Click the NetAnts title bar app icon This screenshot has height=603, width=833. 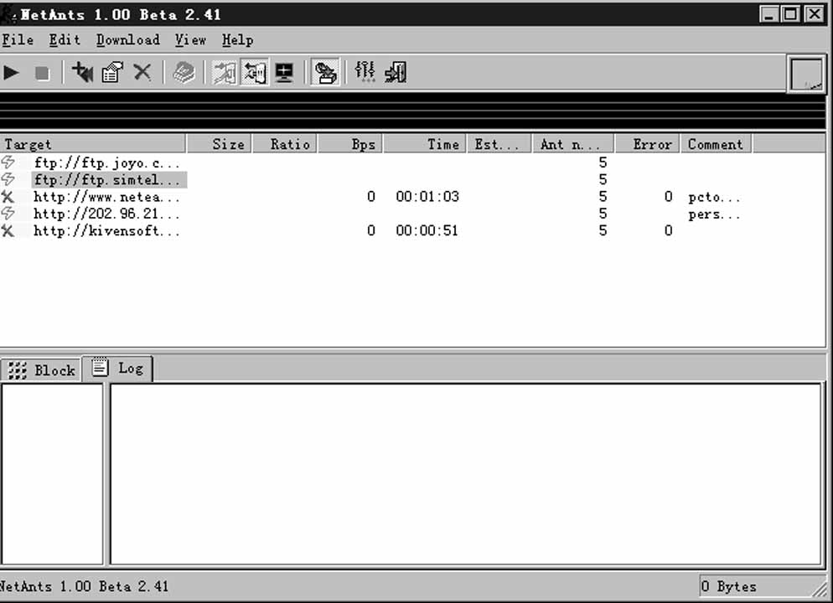[x=8, y=14]
